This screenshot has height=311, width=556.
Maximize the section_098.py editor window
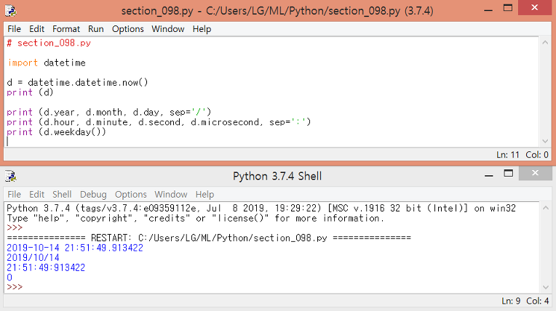pyautogui.click(x=508, y=8)
